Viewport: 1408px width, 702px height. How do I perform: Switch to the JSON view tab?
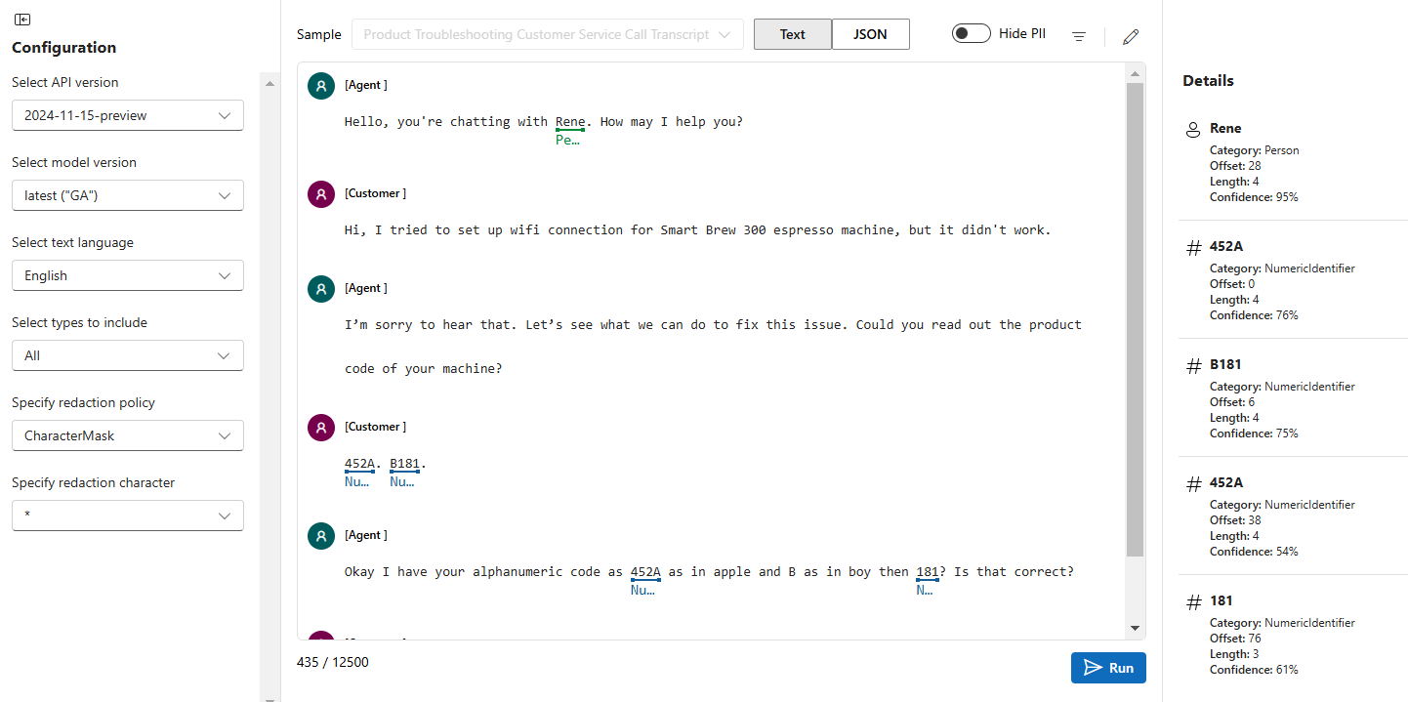(870, 34)
